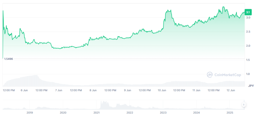This screenshot has width=260, height=117.
Task: Click the 12 Jun date axis label
Action: [x=230, y=90]
